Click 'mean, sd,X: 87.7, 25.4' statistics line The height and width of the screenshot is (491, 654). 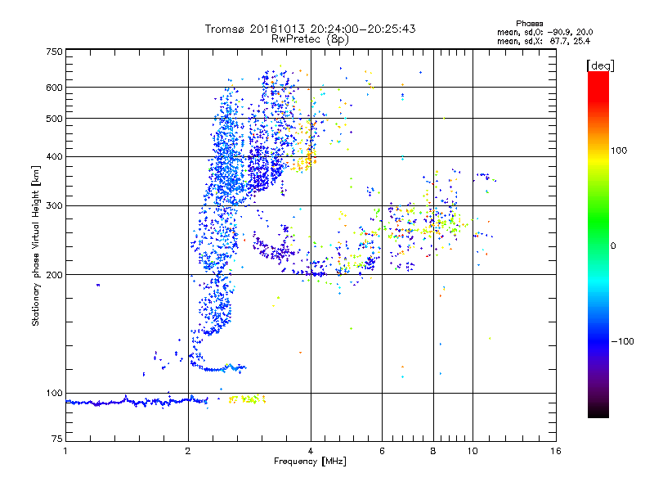[544, 41]
